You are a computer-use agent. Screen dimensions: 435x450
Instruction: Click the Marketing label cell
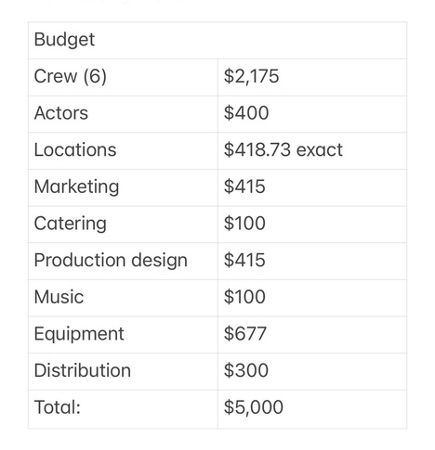[x=123, y=187]
